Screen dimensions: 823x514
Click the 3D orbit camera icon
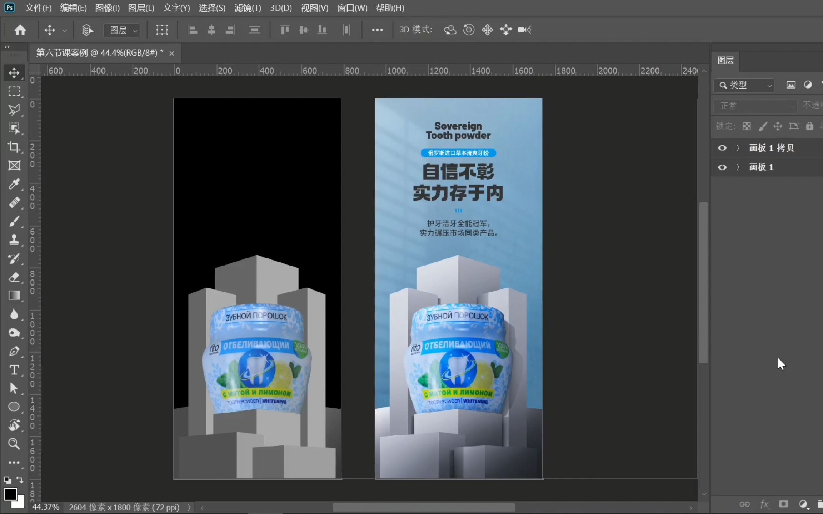coord(450,30)
